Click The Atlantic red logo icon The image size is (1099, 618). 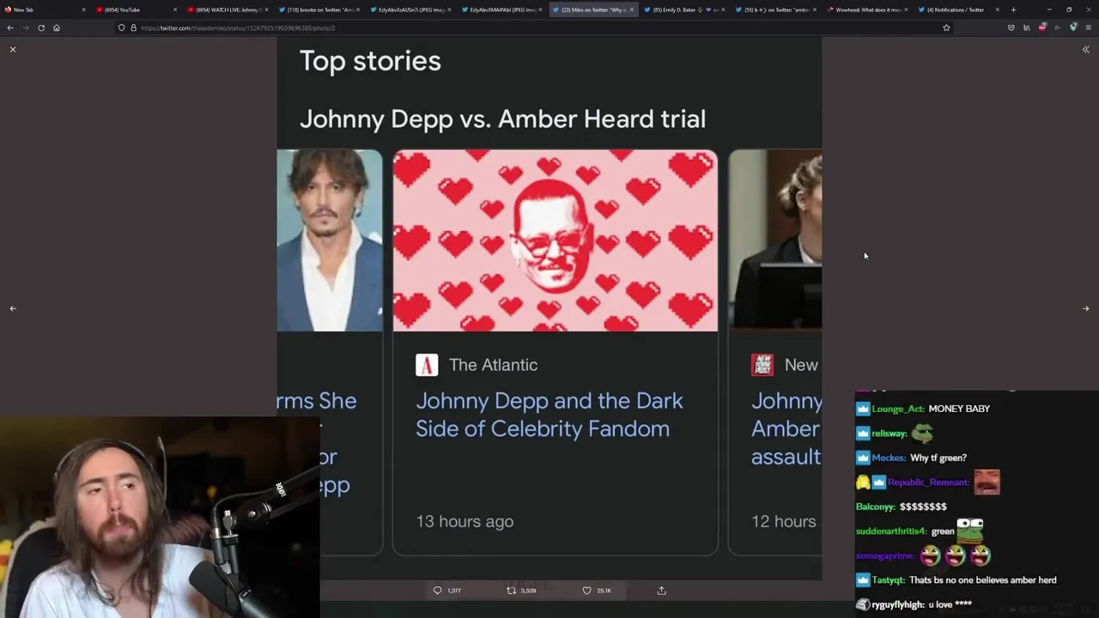(x=427, y=365)
